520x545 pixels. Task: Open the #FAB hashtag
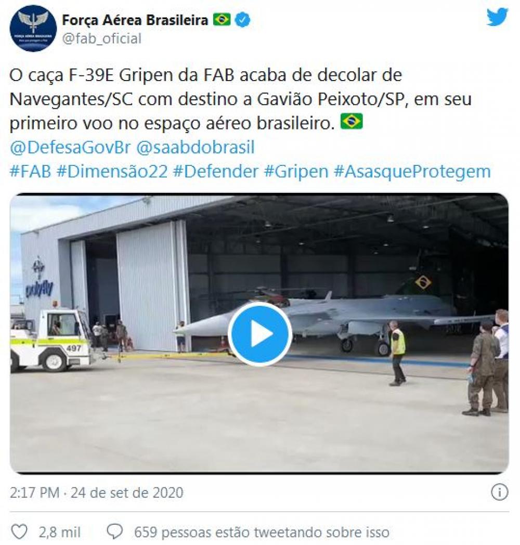point(31,172)
